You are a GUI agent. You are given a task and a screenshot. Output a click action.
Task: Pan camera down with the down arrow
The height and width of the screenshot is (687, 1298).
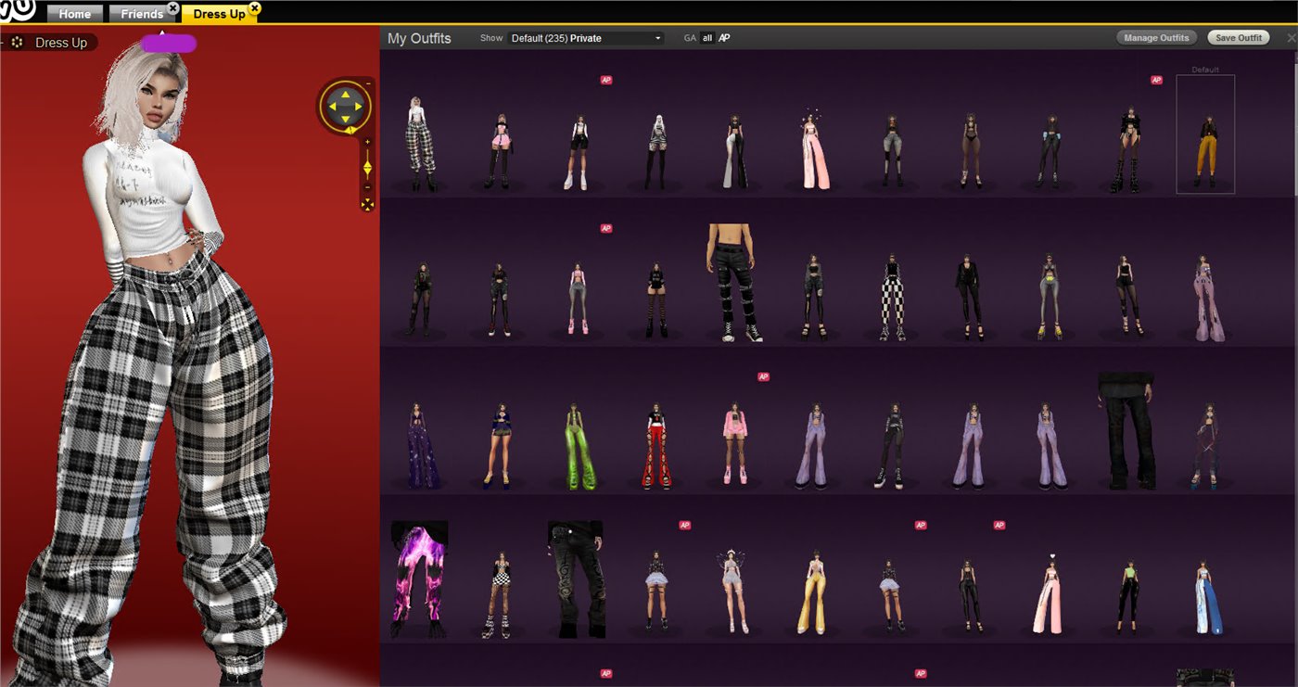coord(346,119)
